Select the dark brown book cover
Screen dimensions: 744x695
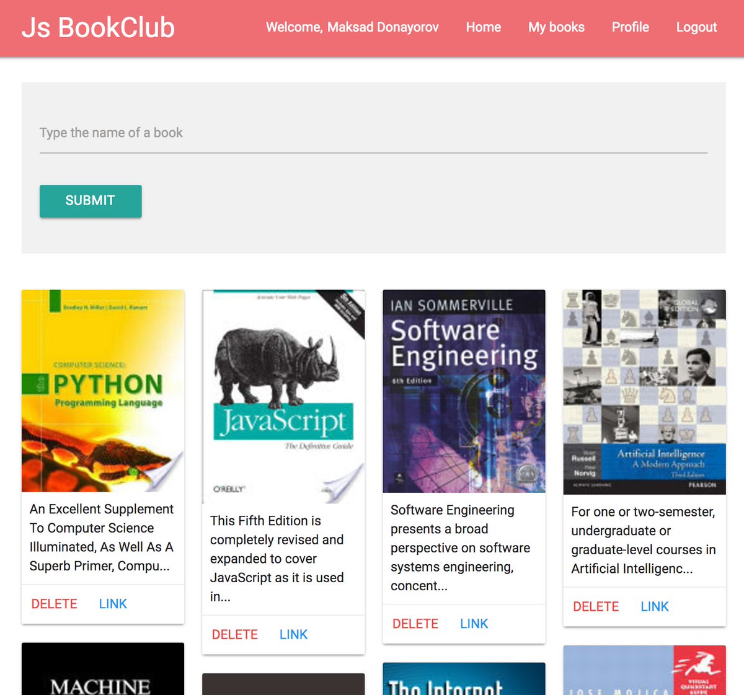click(283, 684)
